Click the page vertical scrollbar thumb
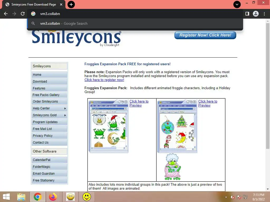 (x=268, y=86)
